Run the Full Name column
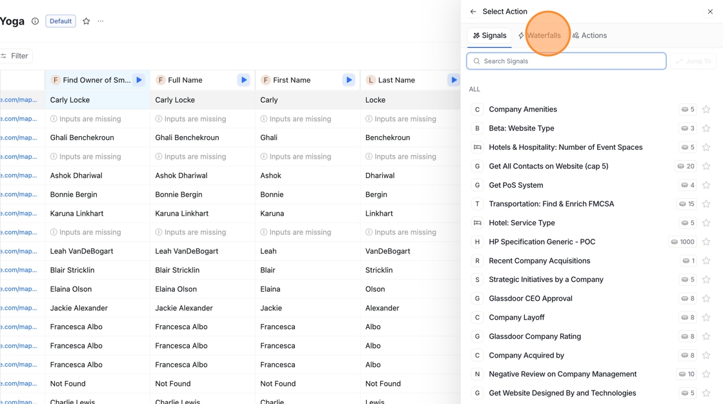Screen dimensions: 723x404 tap(244, 80)
